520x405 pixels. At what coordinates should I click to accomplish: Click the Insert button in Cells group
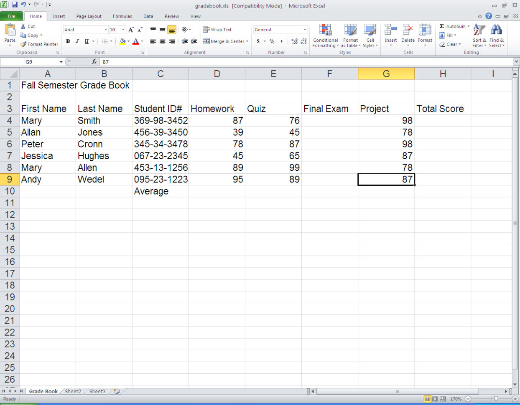tap(390, 35)
